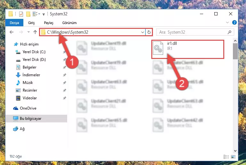Click pin icon next to Belgeler
Viewport: 246px width, 165px height.
64,67
